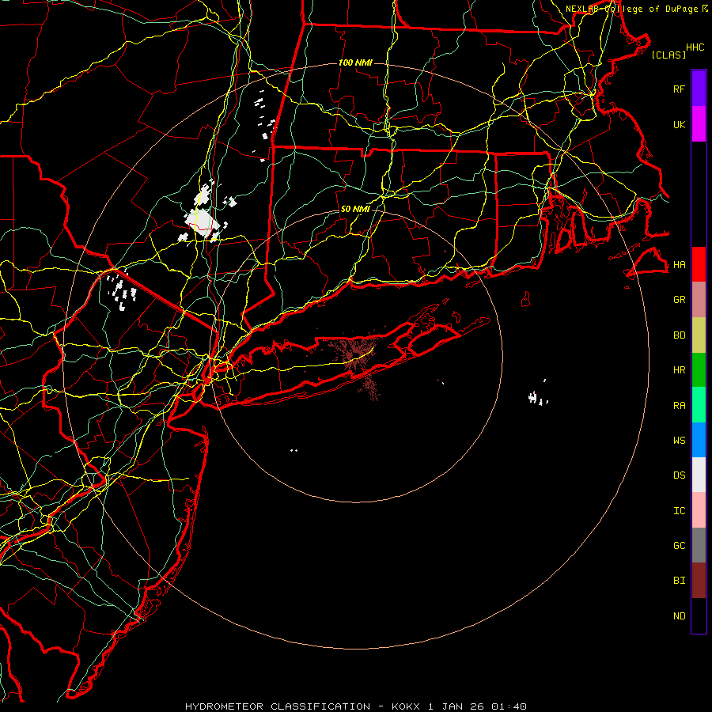Image resolution: width=712 pixels, height=712 pixels.
Task: Click the BI brown legend swatch
Action: pyautogui.click(x=699, y=581)
